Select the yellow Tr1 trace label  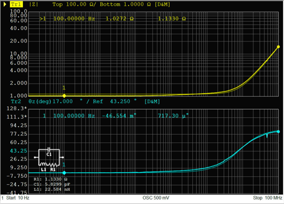click(17, 5)
